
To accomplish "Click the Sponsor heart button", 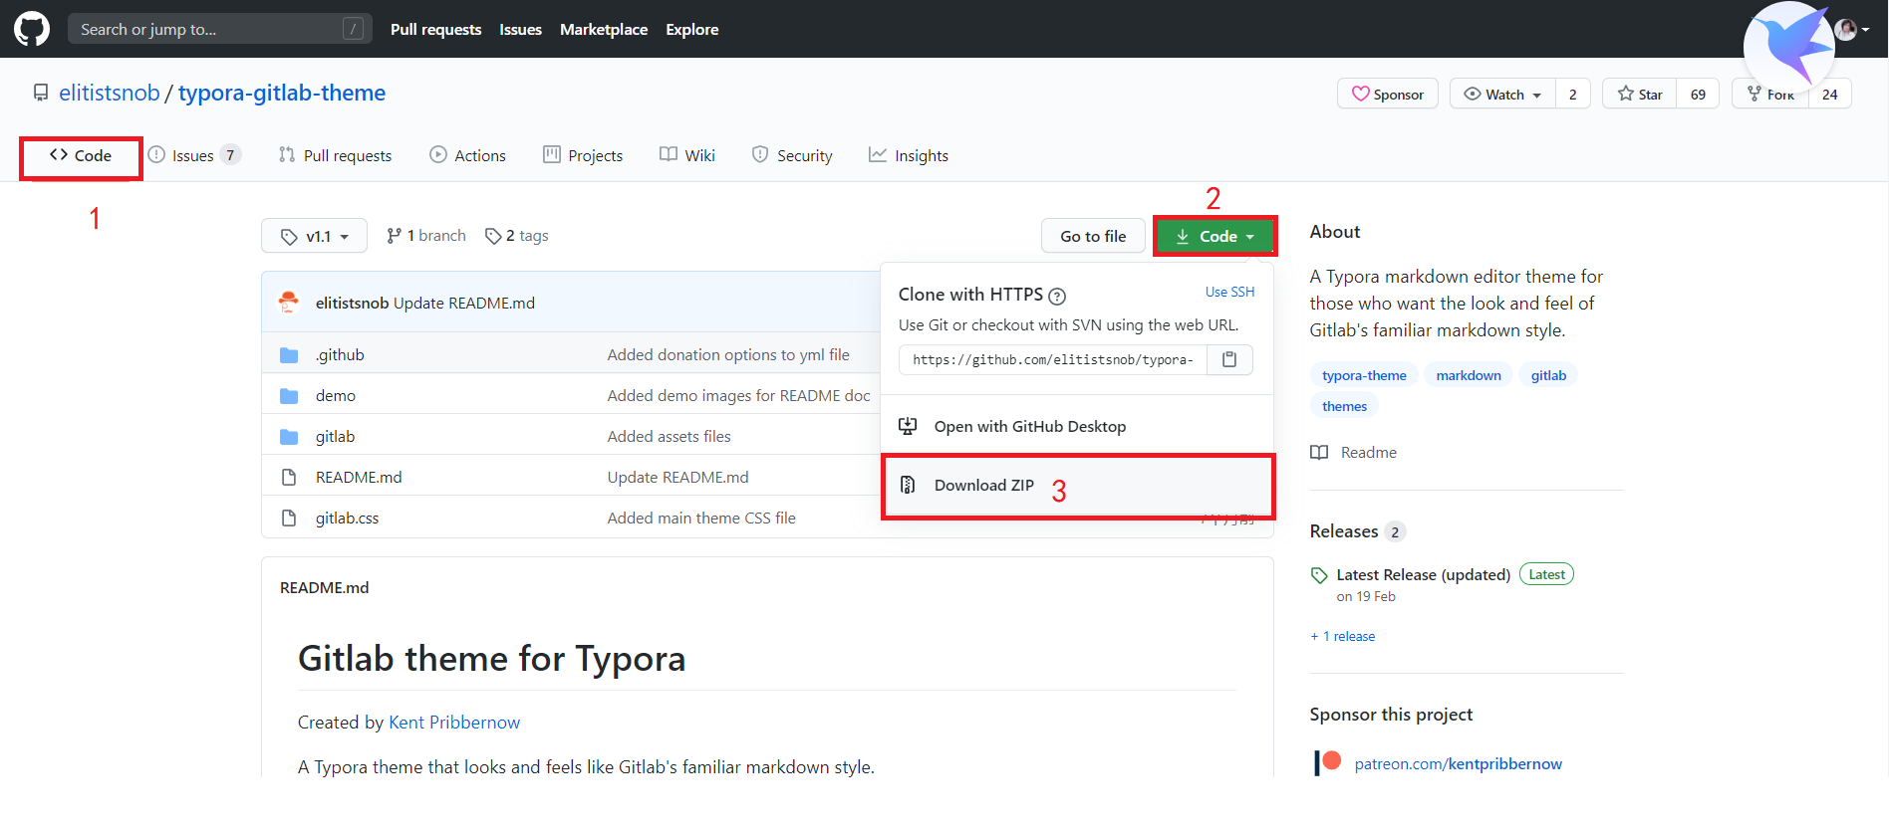I will pyautogui.click(x=1387, y=94).
